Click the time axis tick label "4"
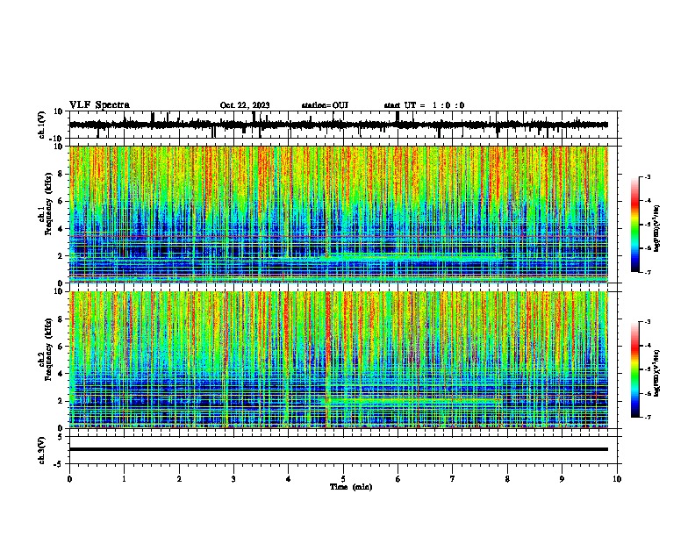This screenshot has width=695, height=537. 289,479
